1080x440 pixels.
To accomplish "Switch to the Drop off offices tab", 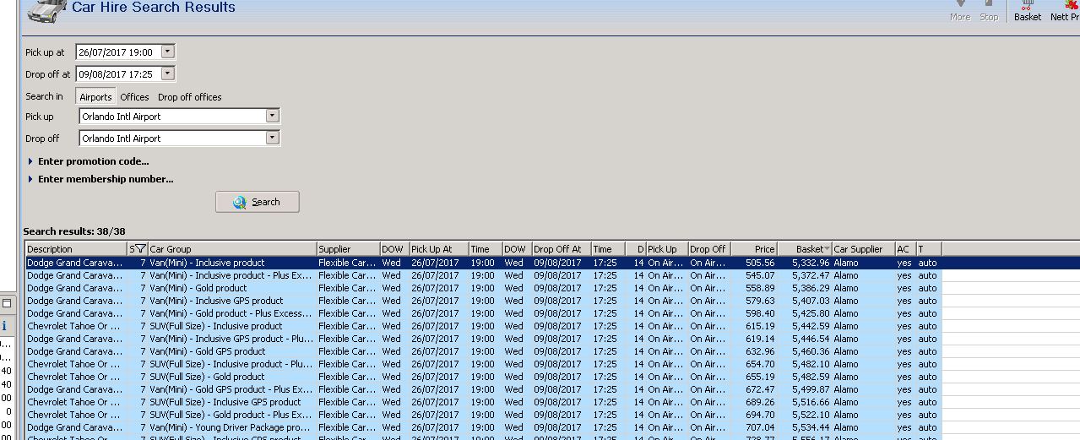I will pos(189,97).
